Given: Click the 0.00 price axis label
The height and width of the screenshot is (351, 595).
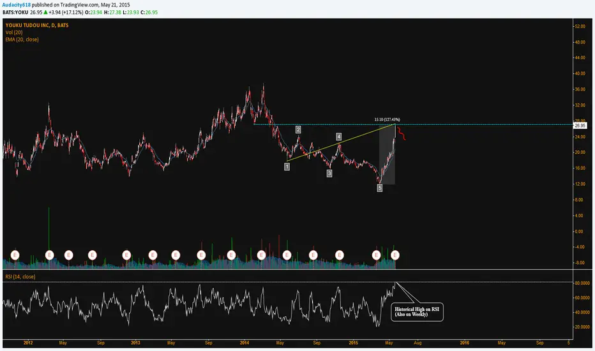Looking at the screenshot, I should (580, 231).
